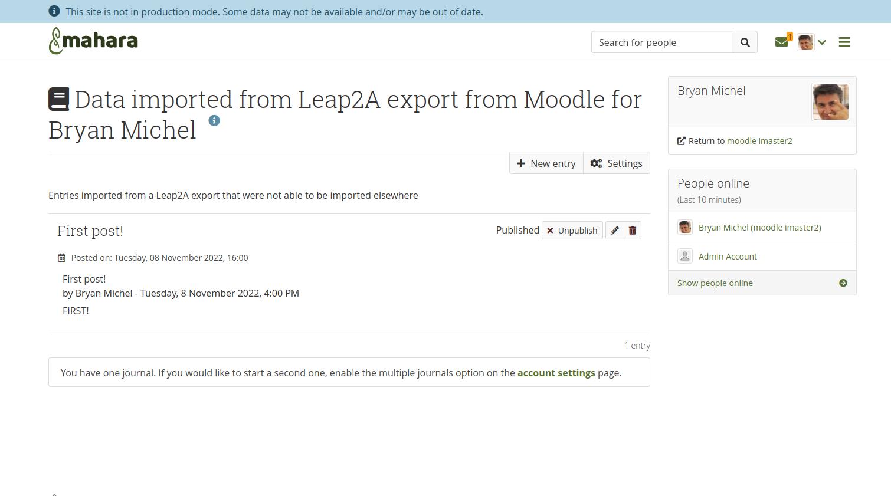Show people online arrow

coord(843,283)
